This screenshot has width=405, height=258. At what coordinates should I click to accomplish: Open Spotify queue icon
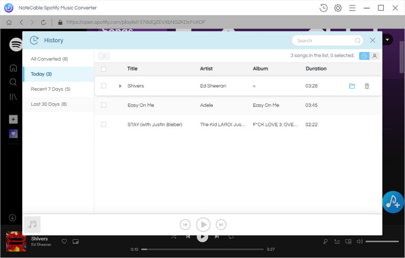pyautogui.click(x=337, y=242)
